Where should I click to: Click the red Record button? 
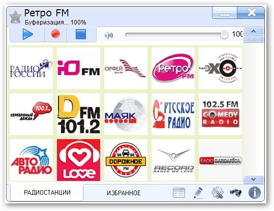(x=55, y=34)
